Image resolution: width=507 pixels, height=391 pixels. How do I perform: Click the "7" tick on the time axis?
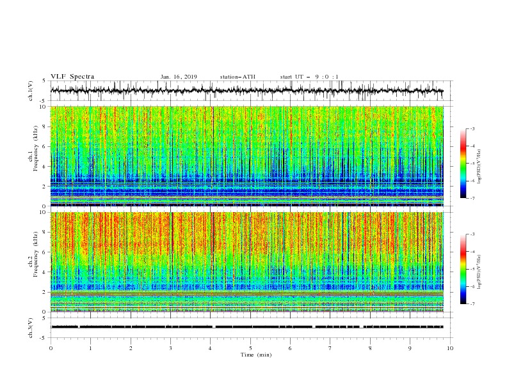tap(330, 348)
